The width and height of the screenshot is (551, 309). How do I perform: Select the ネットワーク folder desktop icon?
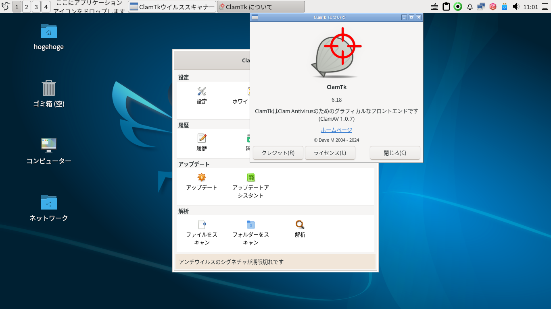[x=49, y=202]
